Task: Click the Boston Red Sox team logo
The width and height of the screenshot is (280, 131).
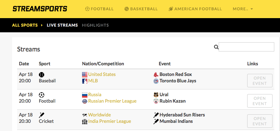Action: [156, 75]
